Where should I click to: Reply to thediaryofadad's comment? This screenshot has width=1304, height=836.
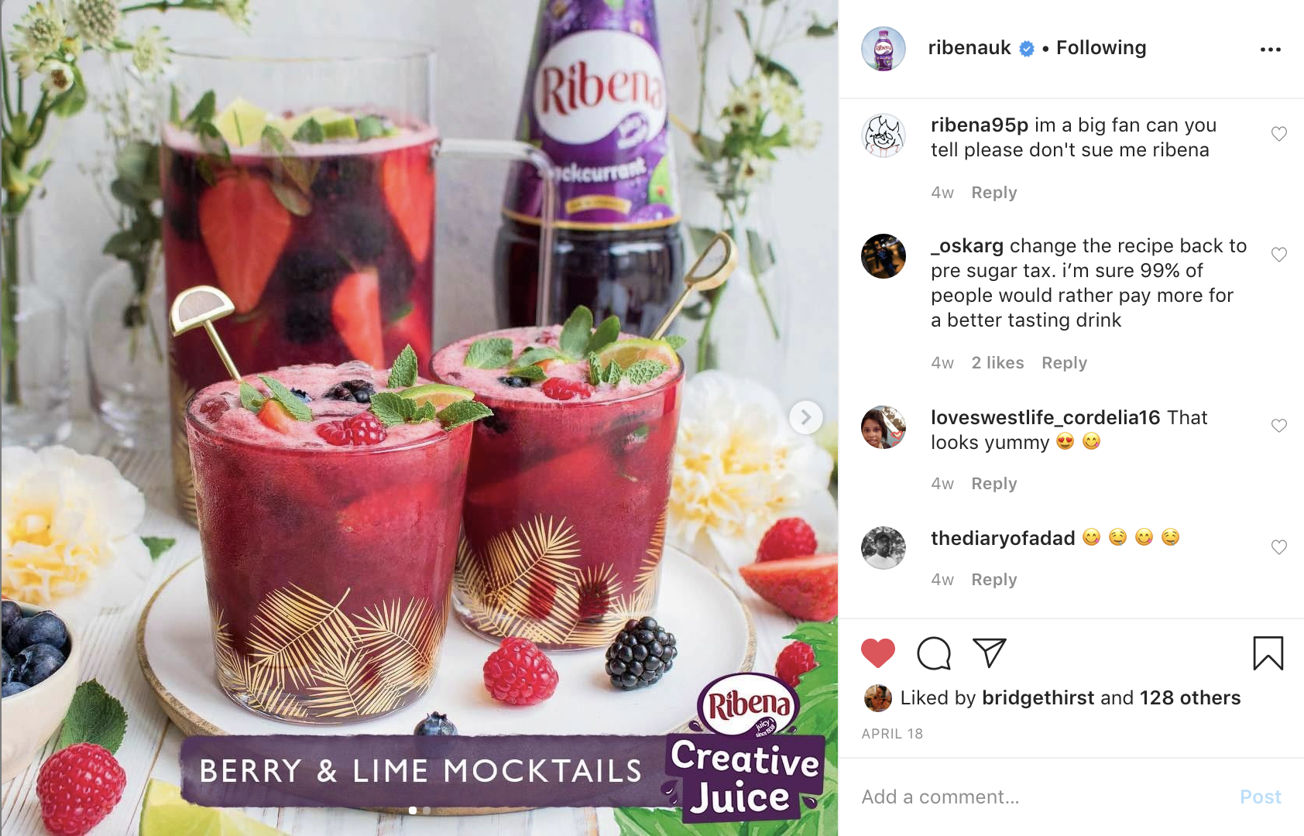[x=994, y=580]
